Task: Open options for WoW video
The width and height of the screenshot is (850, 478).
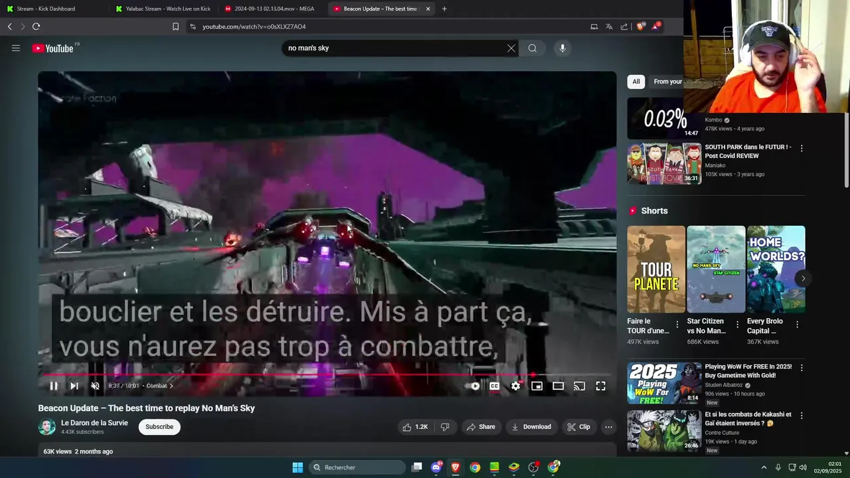Action: (x=802, y=368)
